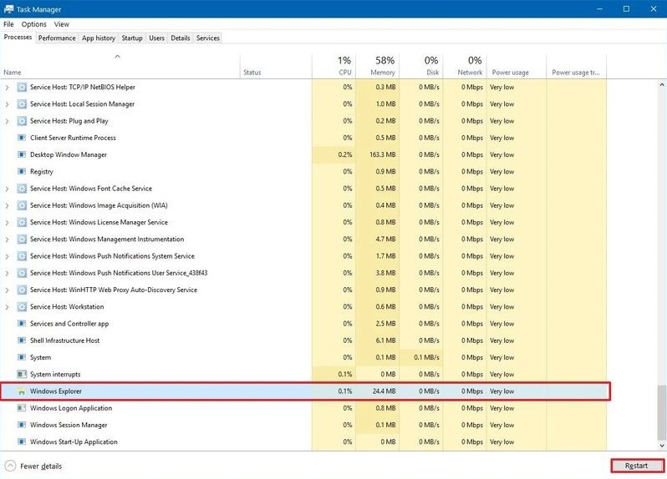Open the Options menu
The image size is (667, 479).
pyautogui.click(x=34, y=24)
